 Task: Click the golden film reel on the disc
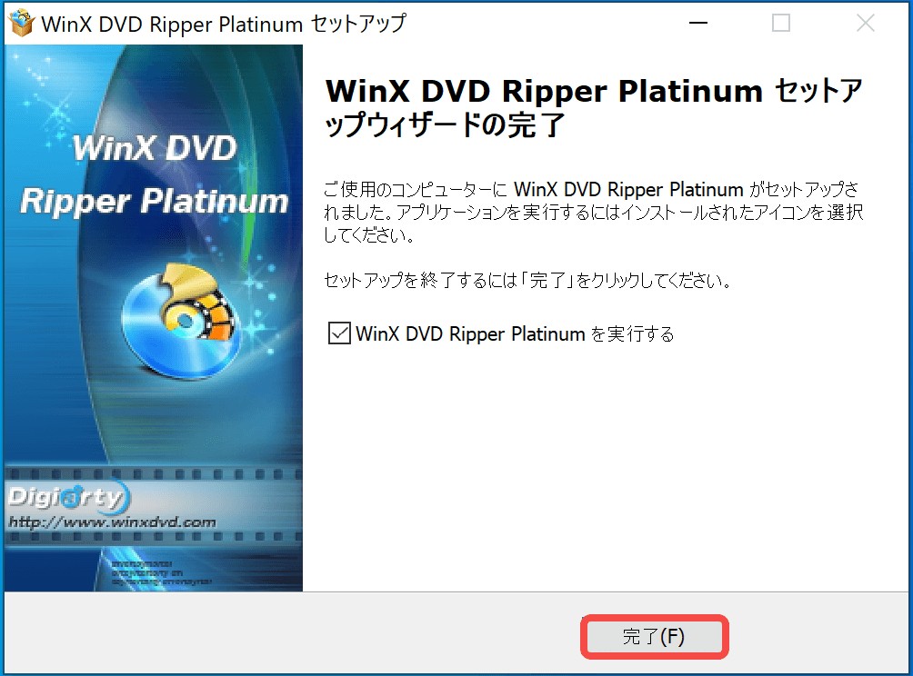tap(198, 303)
